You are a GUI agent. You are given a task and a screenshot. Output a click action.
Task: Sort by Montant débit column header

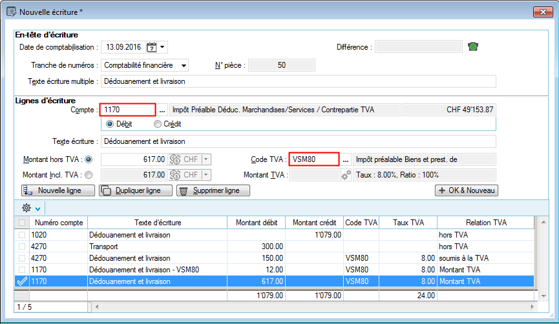coord(256,223)
